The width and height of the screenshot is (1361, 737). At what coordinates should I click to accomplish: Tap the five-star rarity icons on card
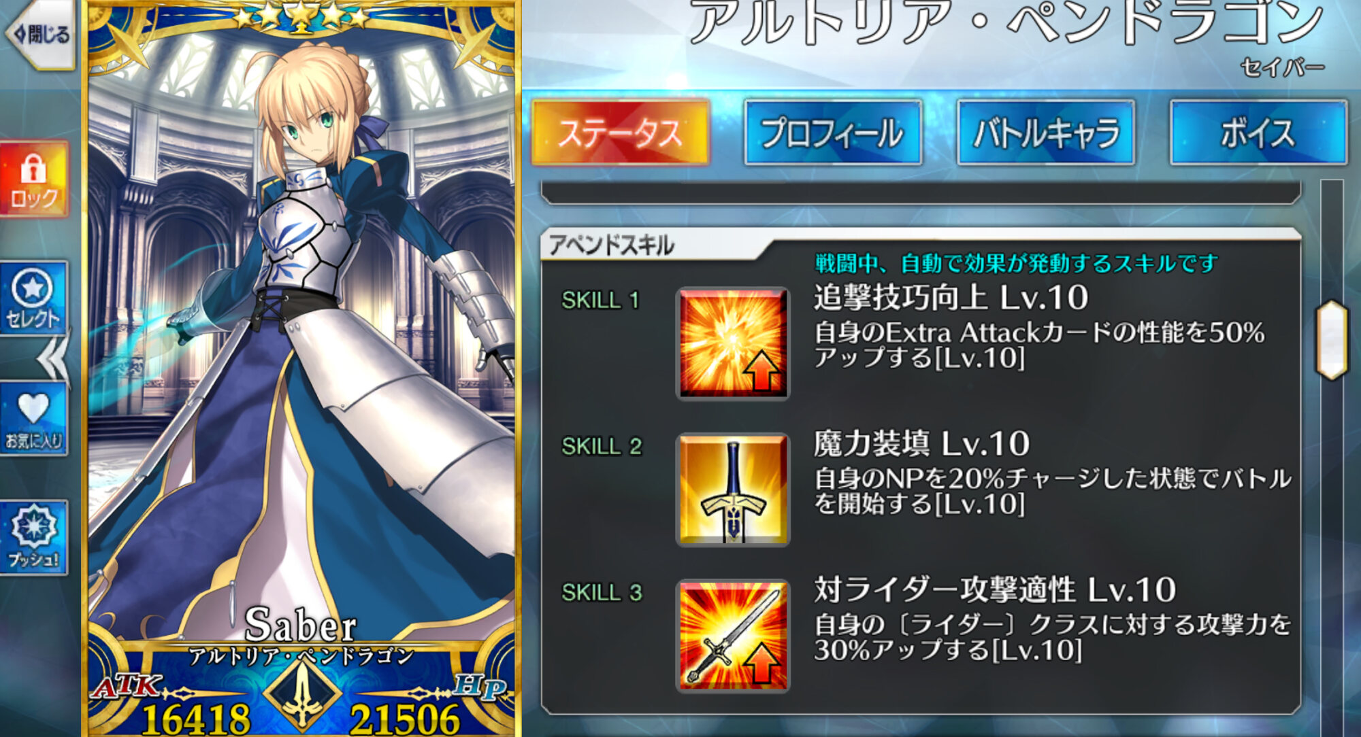point(300,15)
